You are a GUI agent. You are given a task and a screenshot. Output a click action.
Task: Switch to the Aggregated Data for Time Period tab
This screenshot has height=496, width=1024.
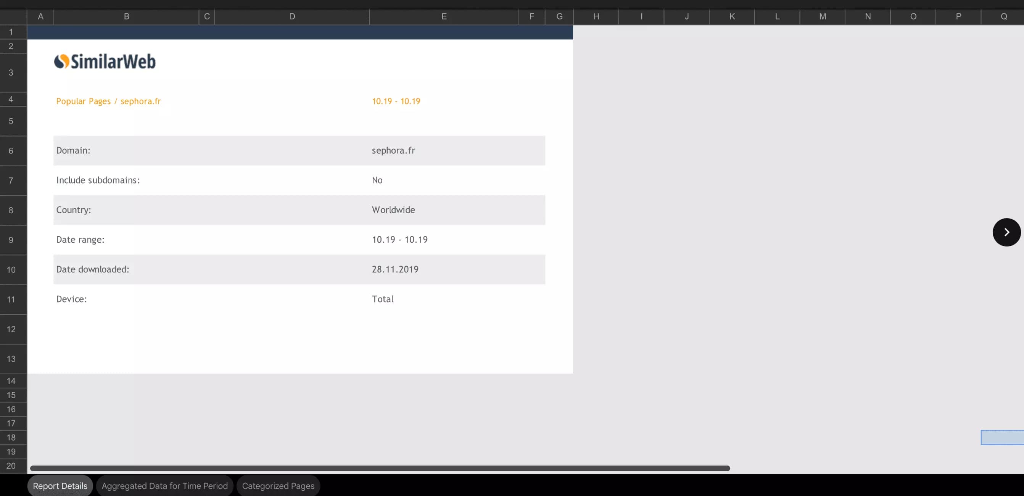click(164, 485)
